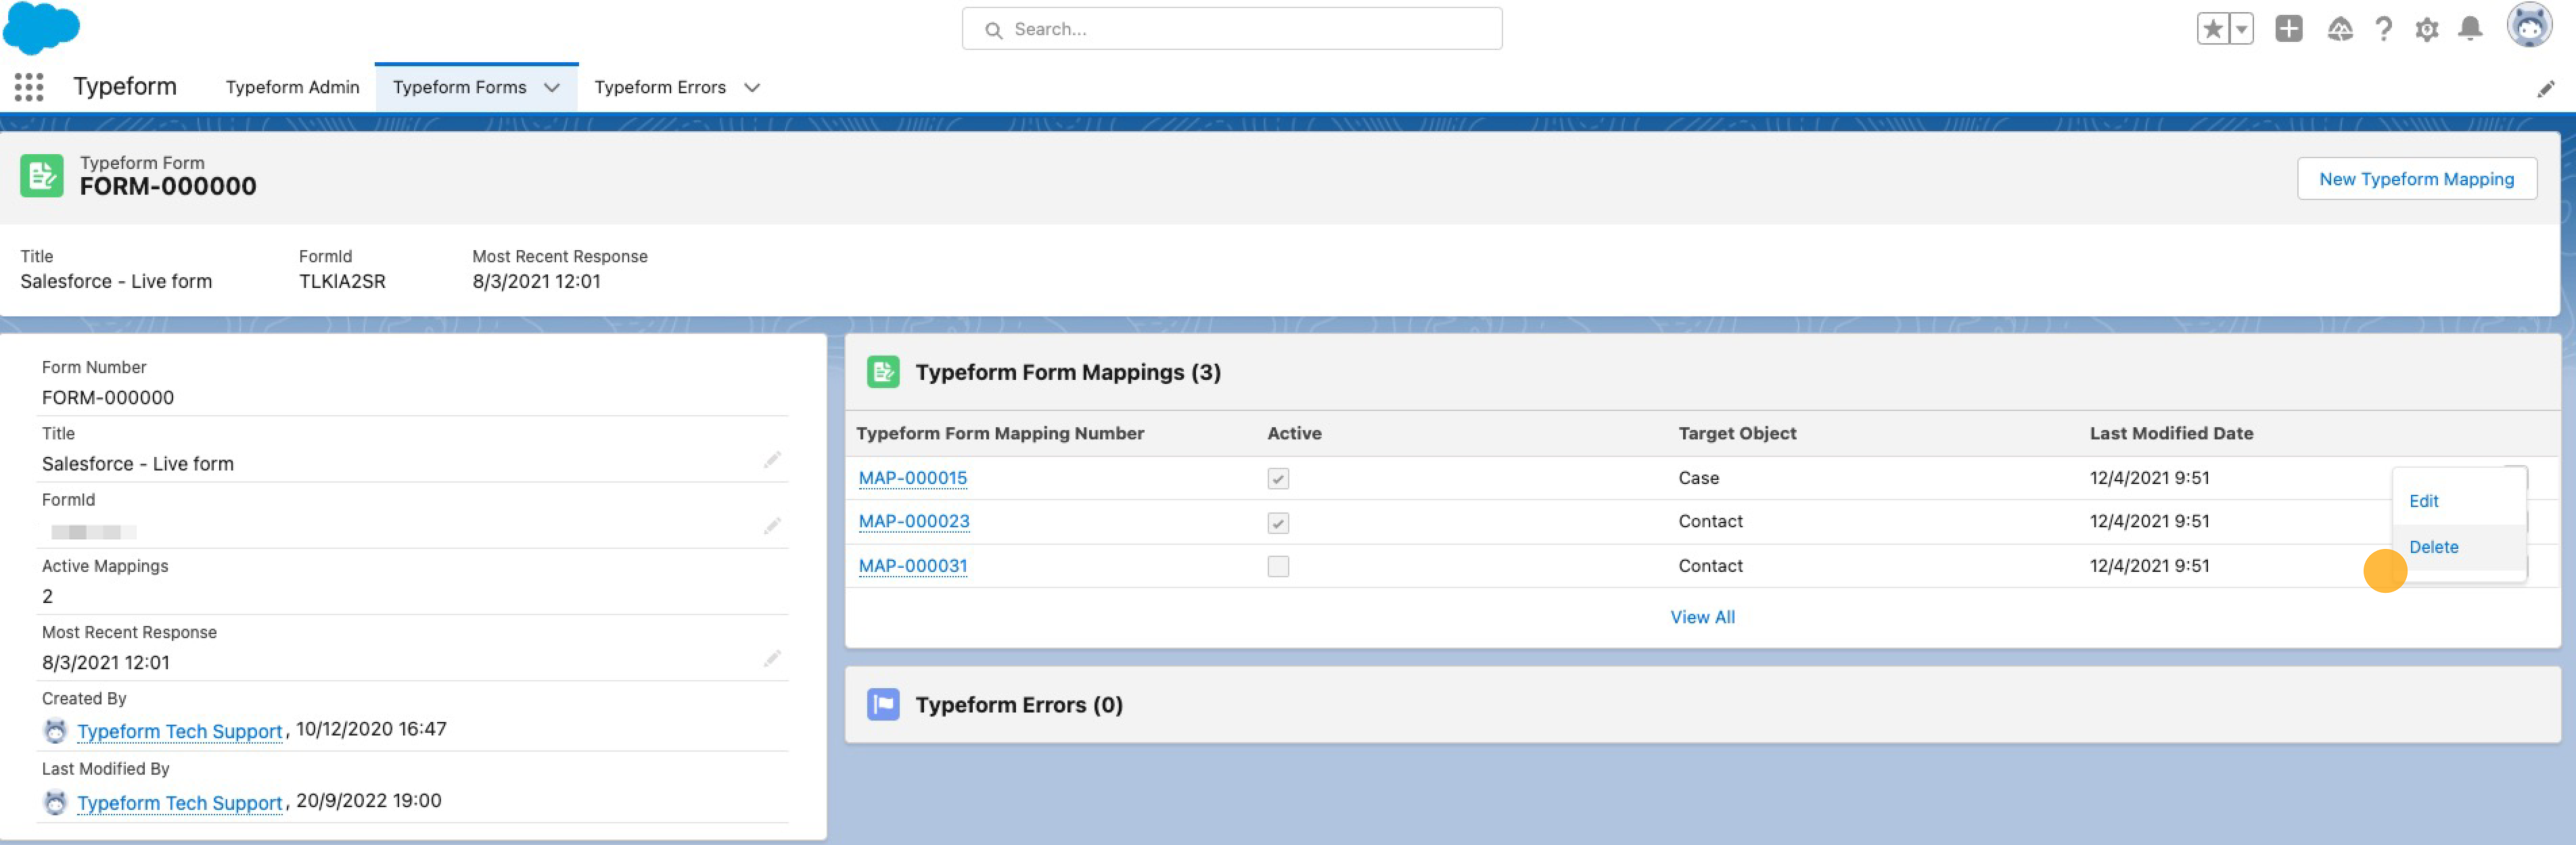Expand the Typeform Forms tab chevron
This screenshot has height=845, width=2576.
[x=552, y=88]
